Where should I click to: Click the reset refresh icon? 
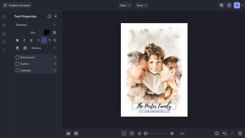217,134
